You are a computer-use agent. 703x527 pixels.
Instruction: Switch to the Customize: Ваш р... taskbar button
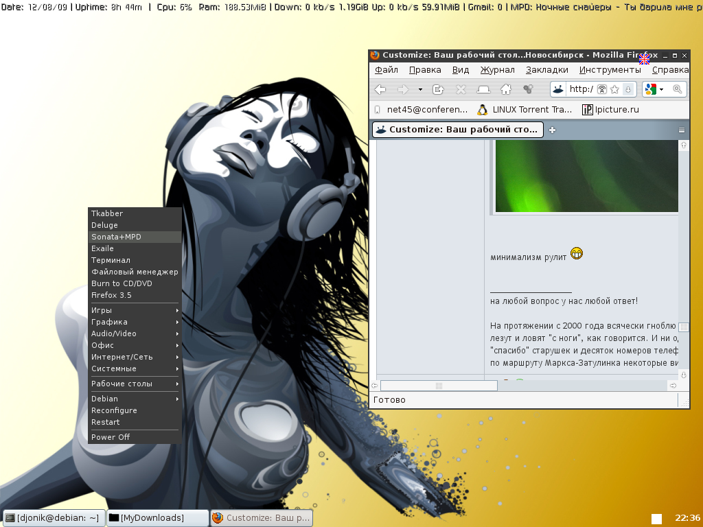point(262,518)
